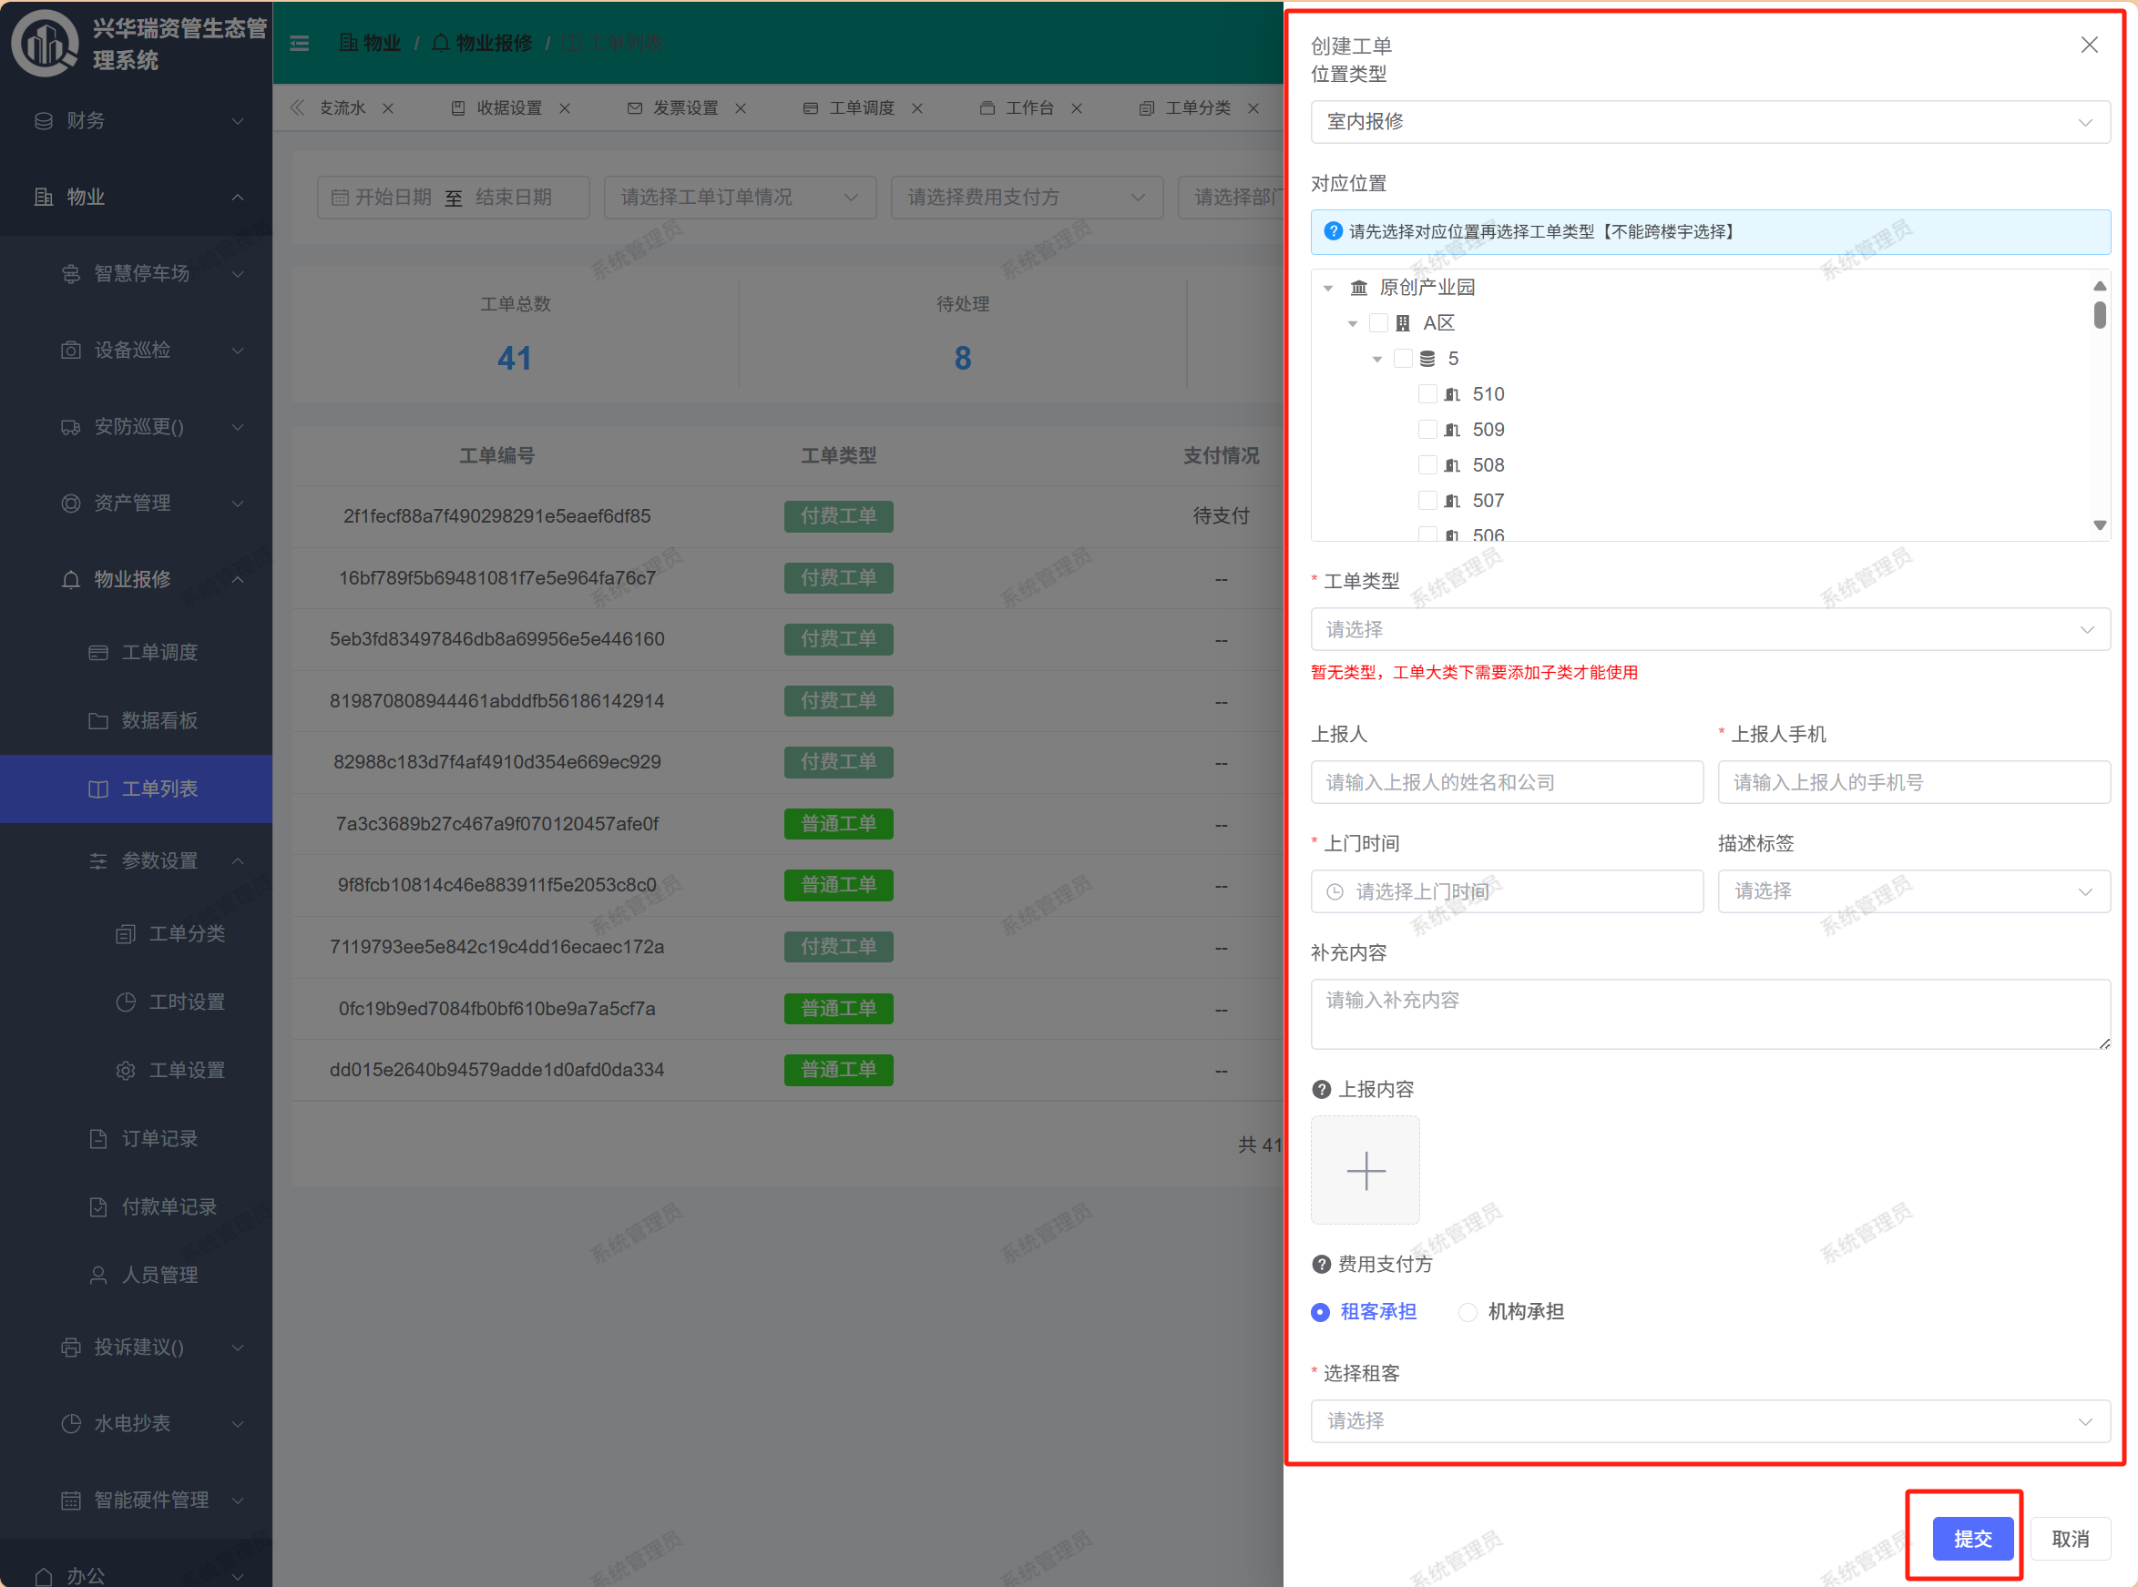
Task: Click the 提交 button
Action: [x=1972, y=1539]
